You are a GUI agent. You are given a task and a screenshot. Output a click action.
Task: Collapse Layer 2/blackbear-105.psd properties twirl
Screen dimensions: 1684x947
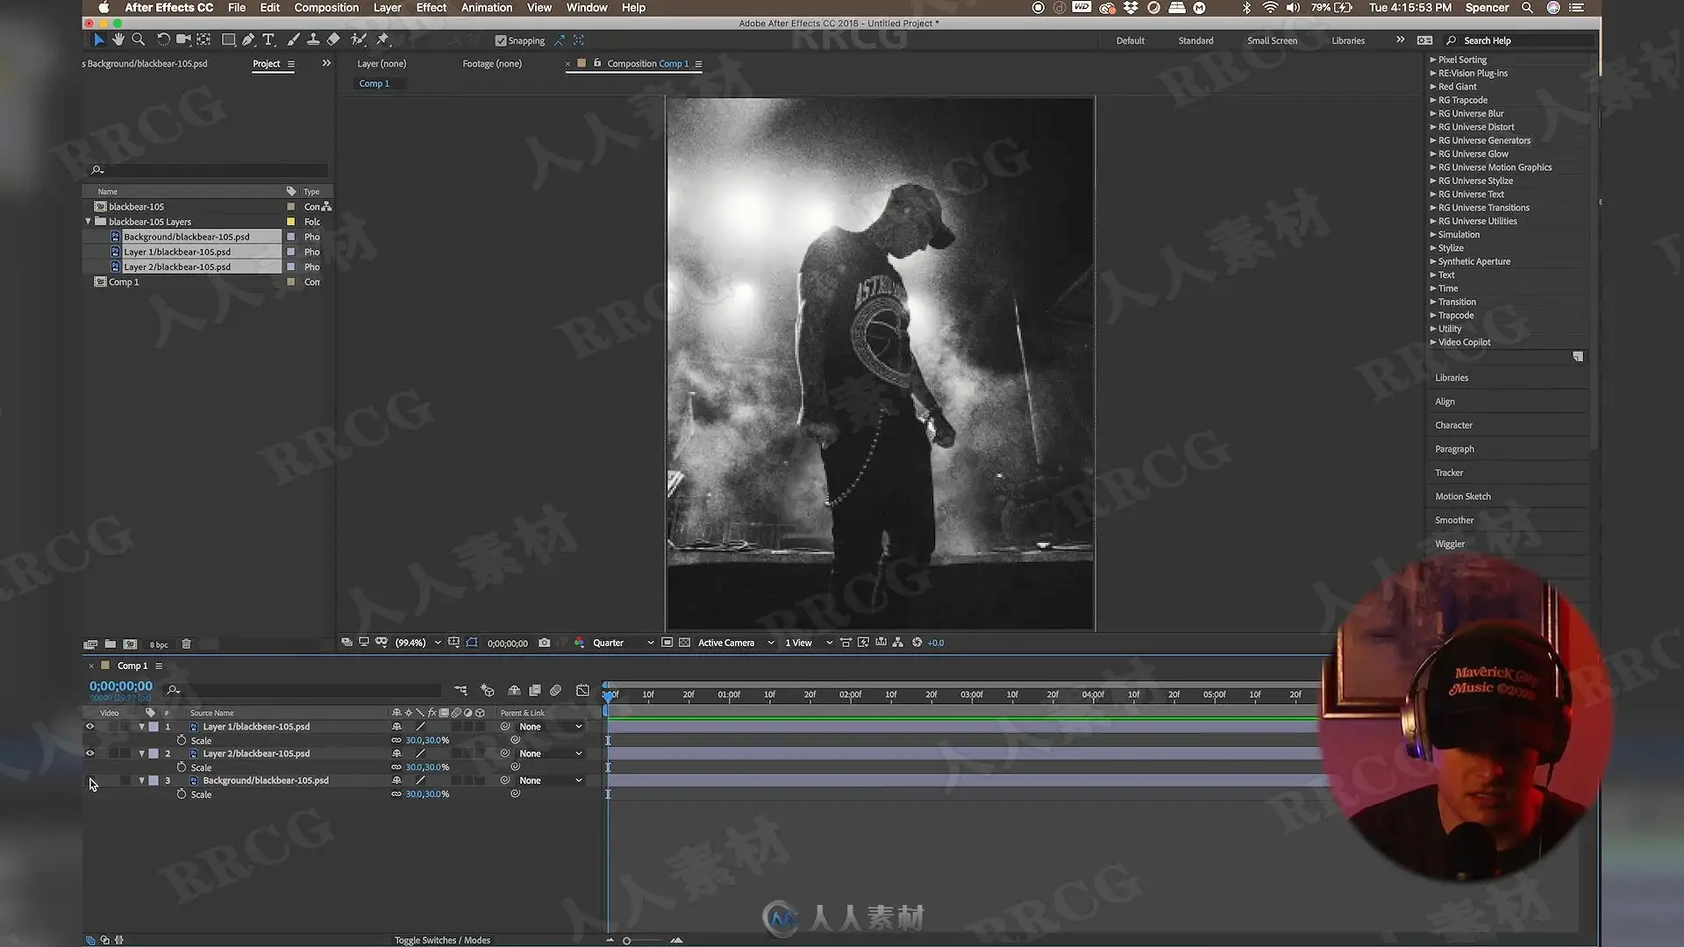[x=141, y=754]
